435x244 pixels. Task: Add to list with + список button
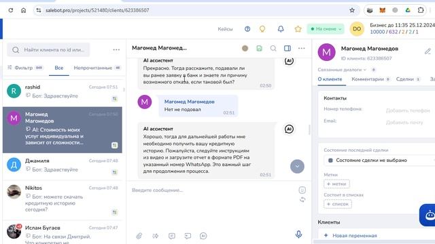[338, 204]
